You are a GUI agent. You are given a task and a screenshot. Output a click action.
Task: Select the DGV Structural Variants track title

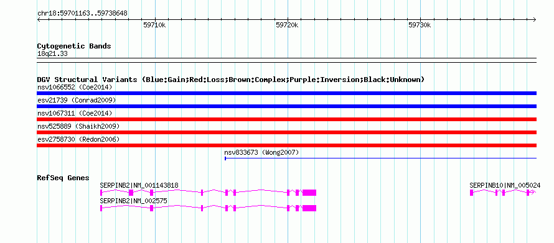[231, 80]
